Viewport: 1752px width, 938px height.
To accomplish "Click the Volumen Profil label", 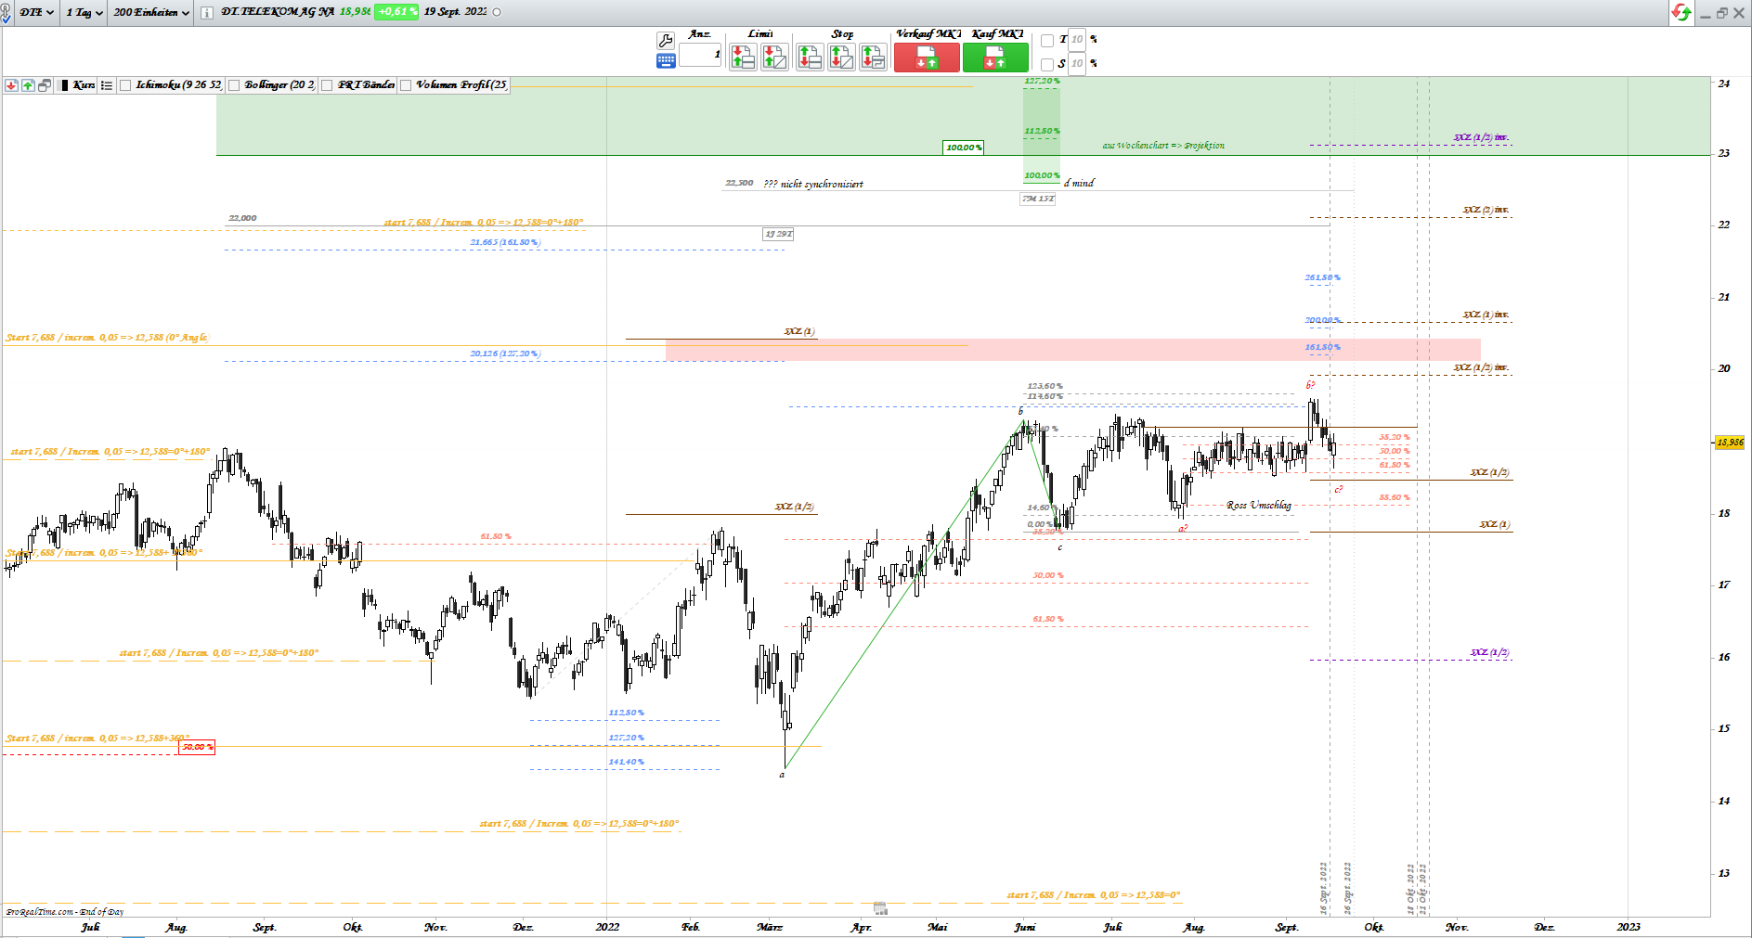I will [461, 85].
